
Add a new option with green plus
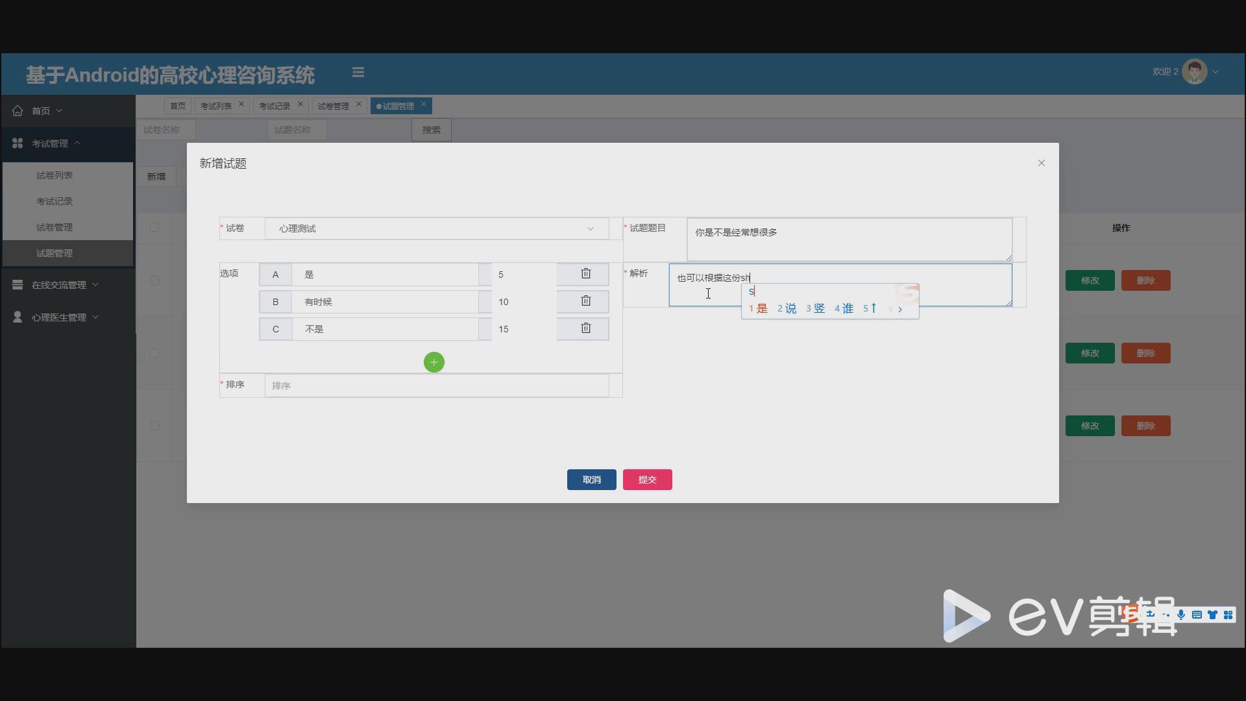click(434, 362)
